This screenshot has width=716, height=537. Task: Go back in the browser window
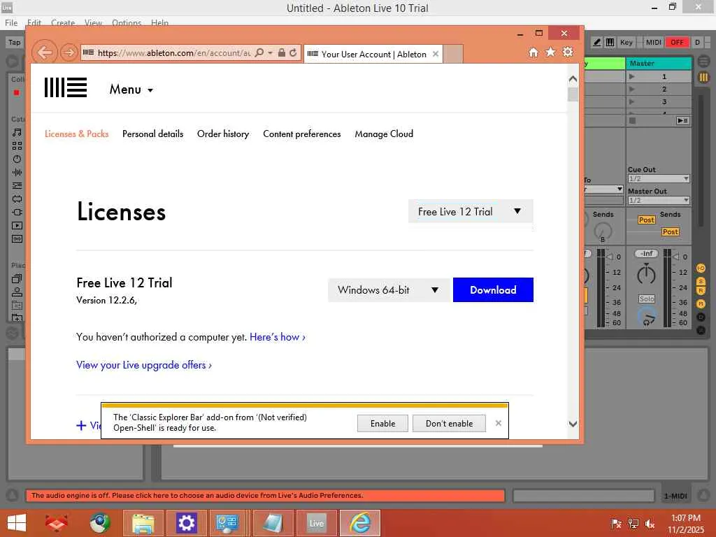point(44,52)
